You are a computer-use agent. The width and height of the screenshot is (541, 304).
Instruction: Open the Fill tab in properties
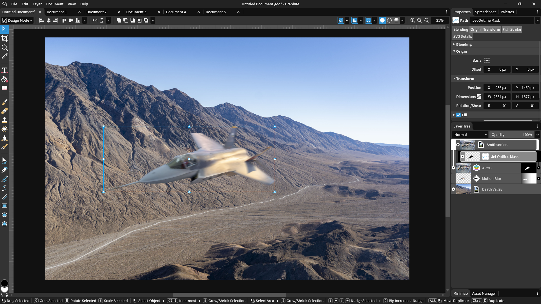pos(505,29)
